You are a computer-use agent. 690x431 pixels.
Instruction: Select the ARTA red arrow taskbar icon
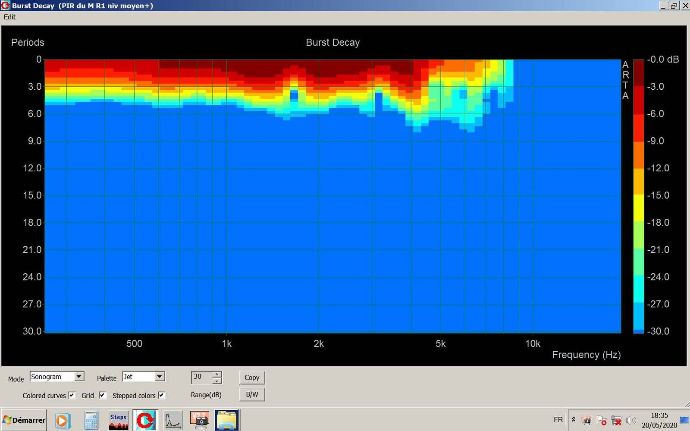(145, 420)
